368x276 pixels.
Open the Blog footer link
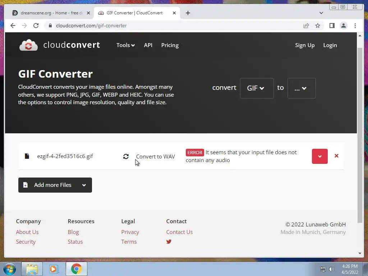pos(73,232)
